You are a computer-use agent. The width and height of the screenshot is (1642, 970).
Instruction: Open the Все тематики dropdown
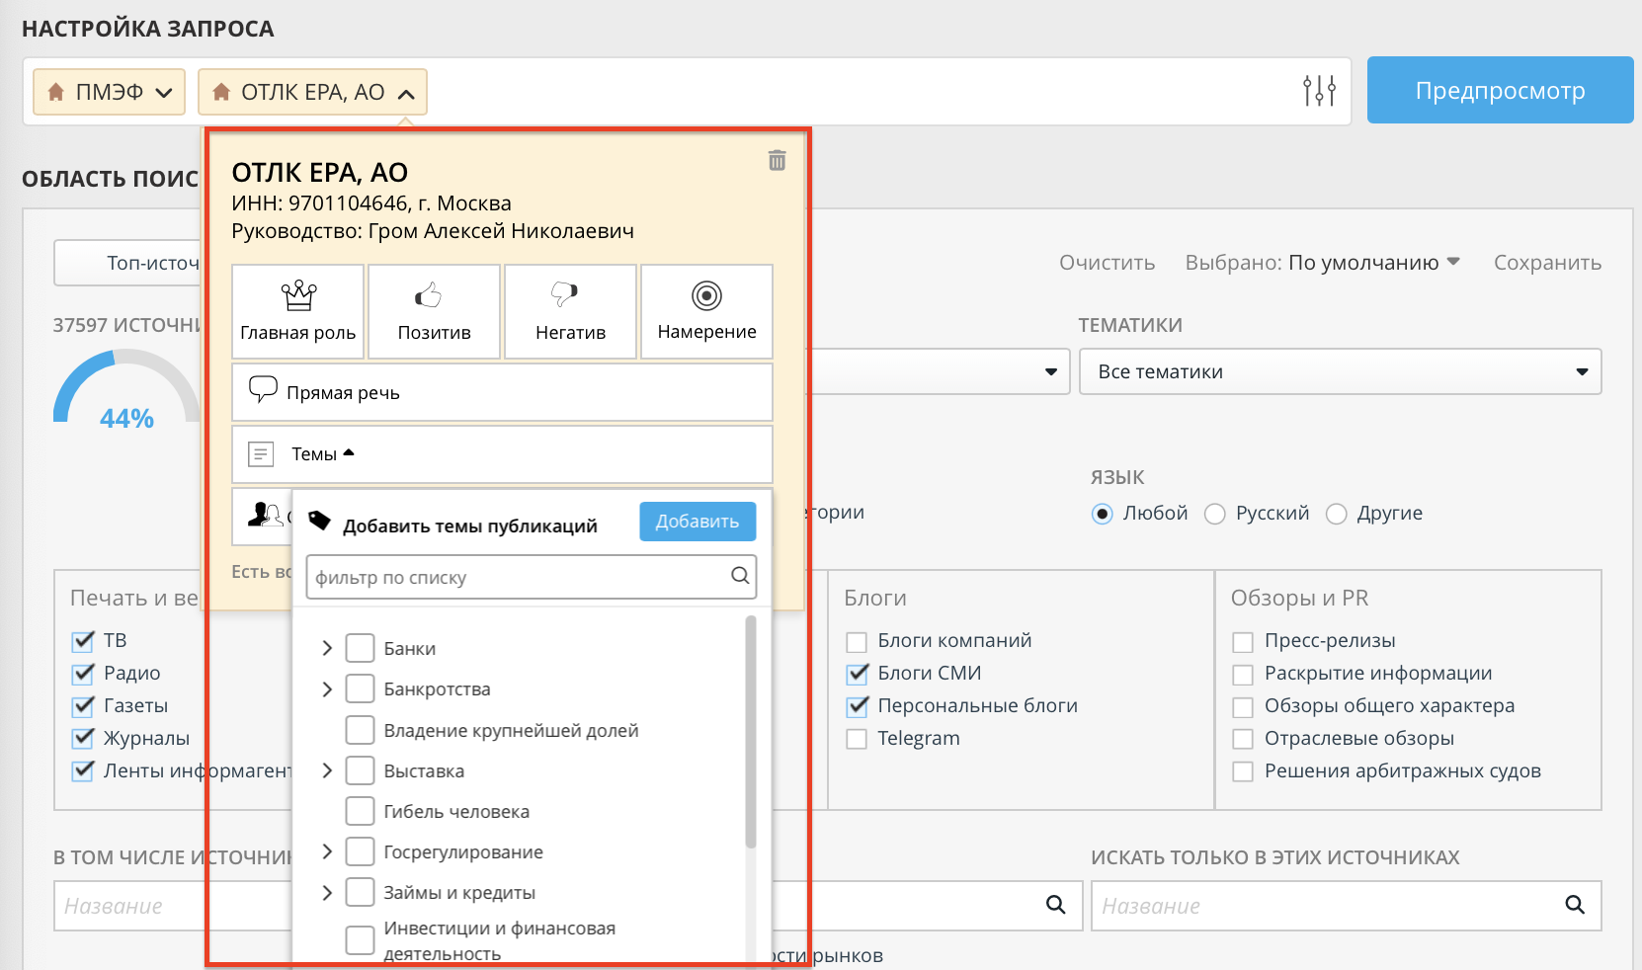click(1340, 371)
